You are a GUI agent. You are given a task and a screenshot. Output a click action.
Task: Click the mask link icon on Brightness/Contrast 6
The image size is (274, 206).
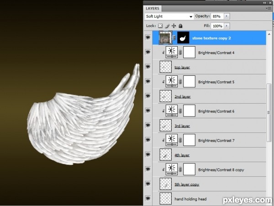click(x=180, y=111)
